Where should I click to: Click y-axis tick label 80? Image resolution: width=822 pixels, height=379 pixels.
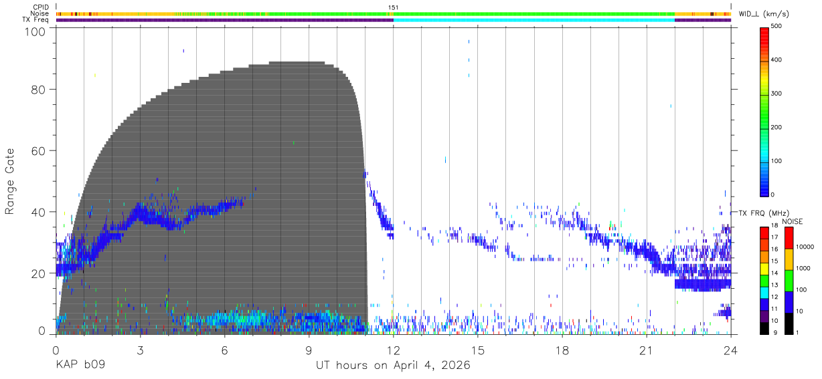pyautogui.click(x=37, y=90)
